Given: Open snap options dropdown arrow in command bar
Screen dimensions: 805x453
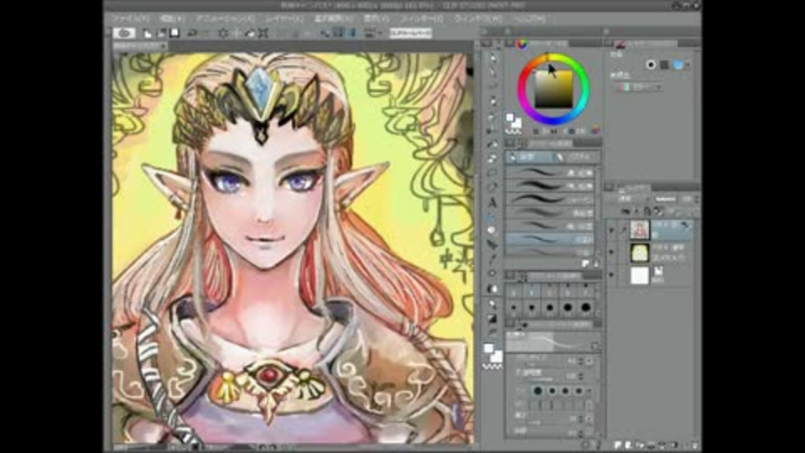Looking at the screenshot, I should pyautogui.click(x=381, y=34).
